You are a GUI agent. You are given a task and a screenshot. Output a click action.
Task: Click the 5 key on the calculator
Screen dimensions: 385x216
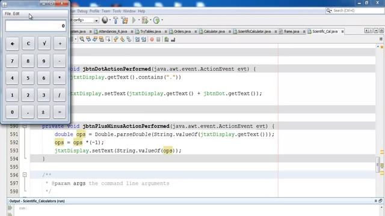click(28, 78)
